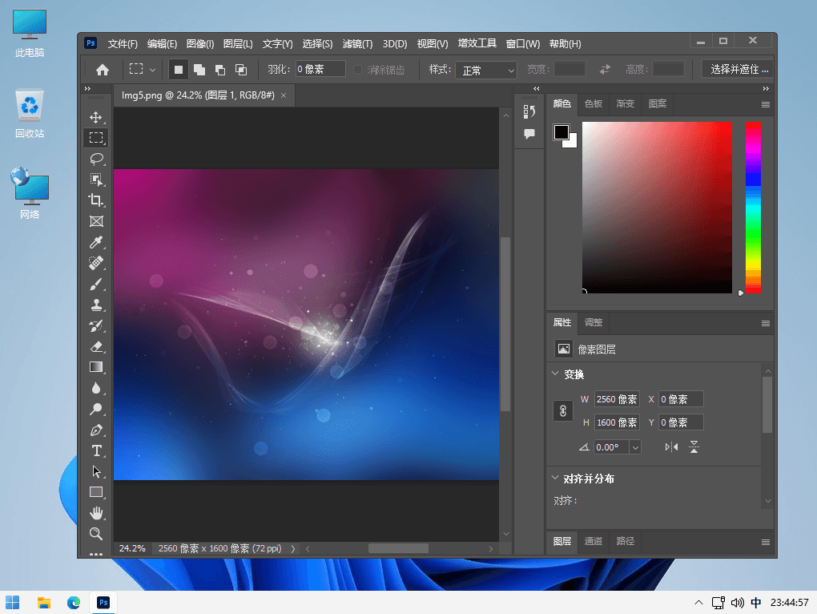Viewport: 817px width, 614px height.
Task: Choose Intersect with selection mode
Action: (x=241, y=69)
